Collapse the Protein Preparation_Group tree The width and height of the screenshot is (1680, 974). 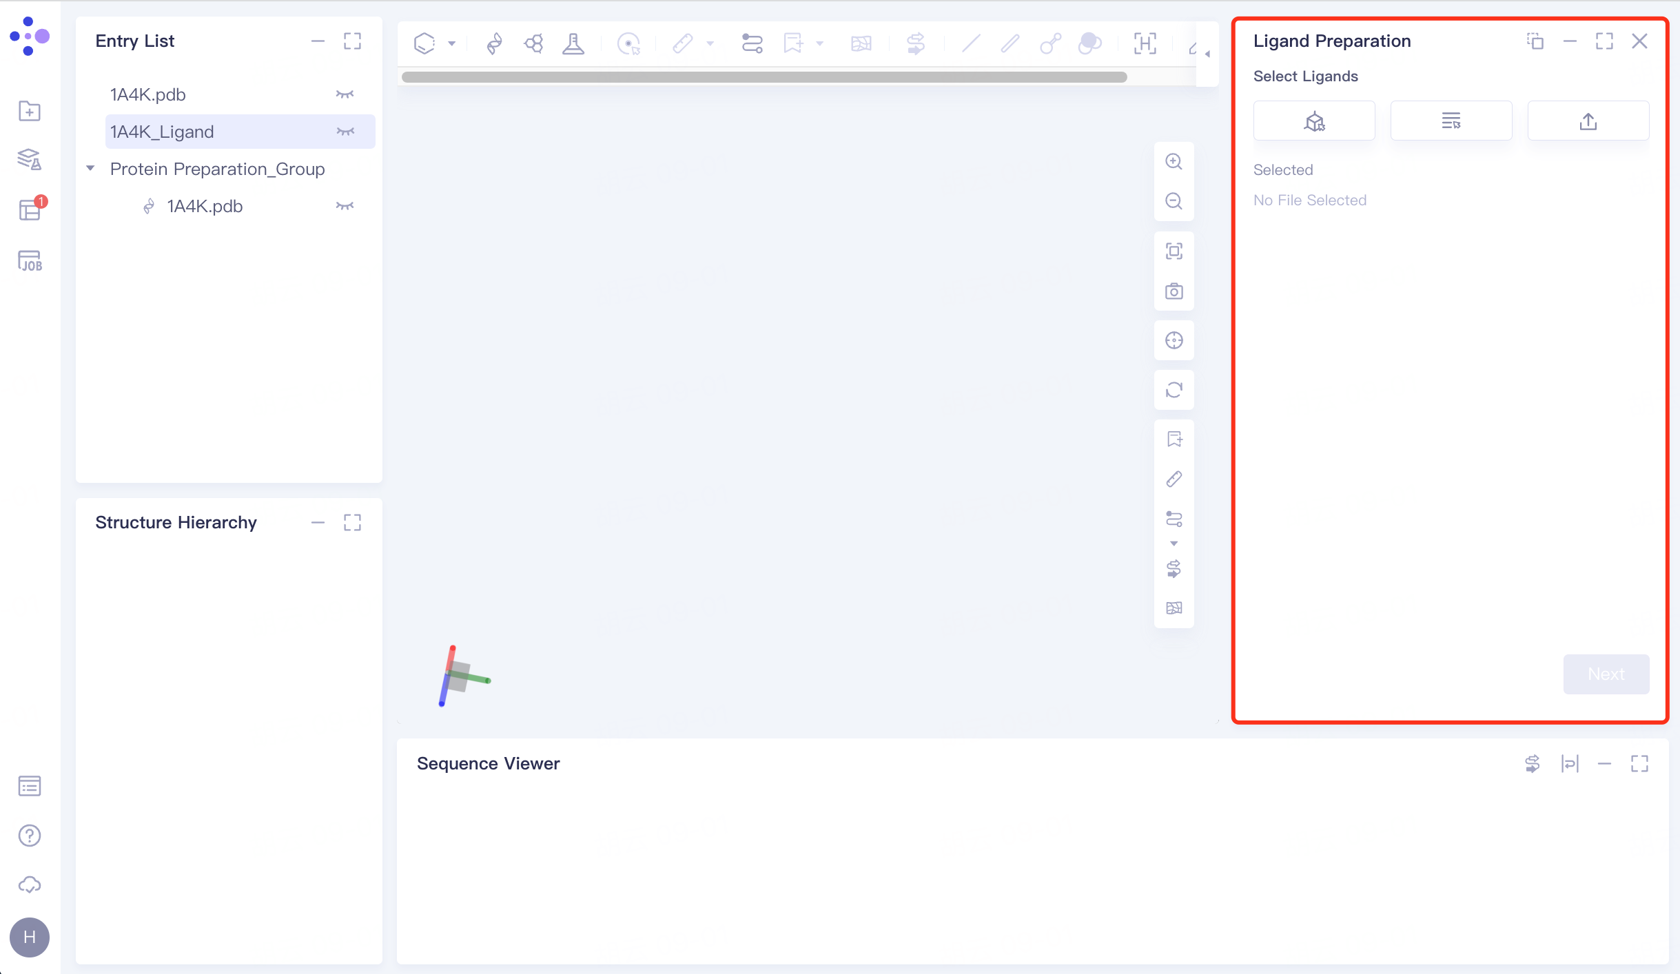pos(90,168)
